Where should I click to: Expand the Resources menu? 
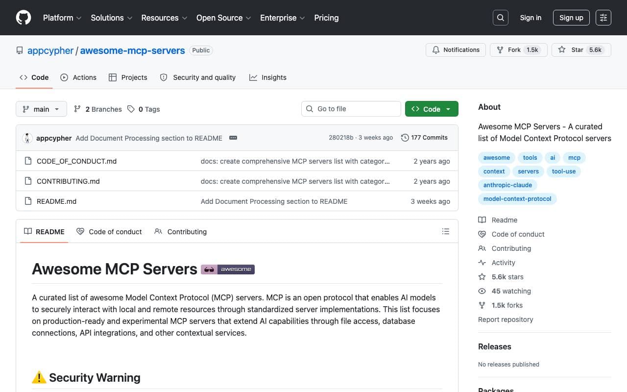point(164,18)
